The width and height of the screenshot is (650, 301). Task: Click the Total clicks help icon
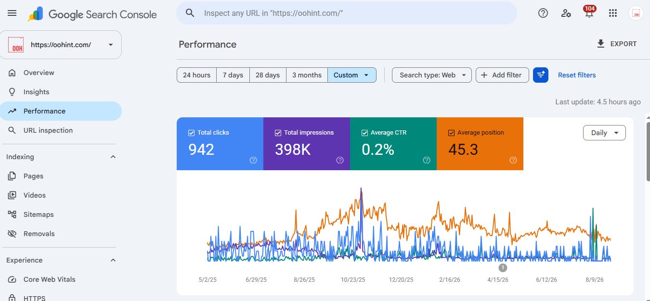point(253,160)
